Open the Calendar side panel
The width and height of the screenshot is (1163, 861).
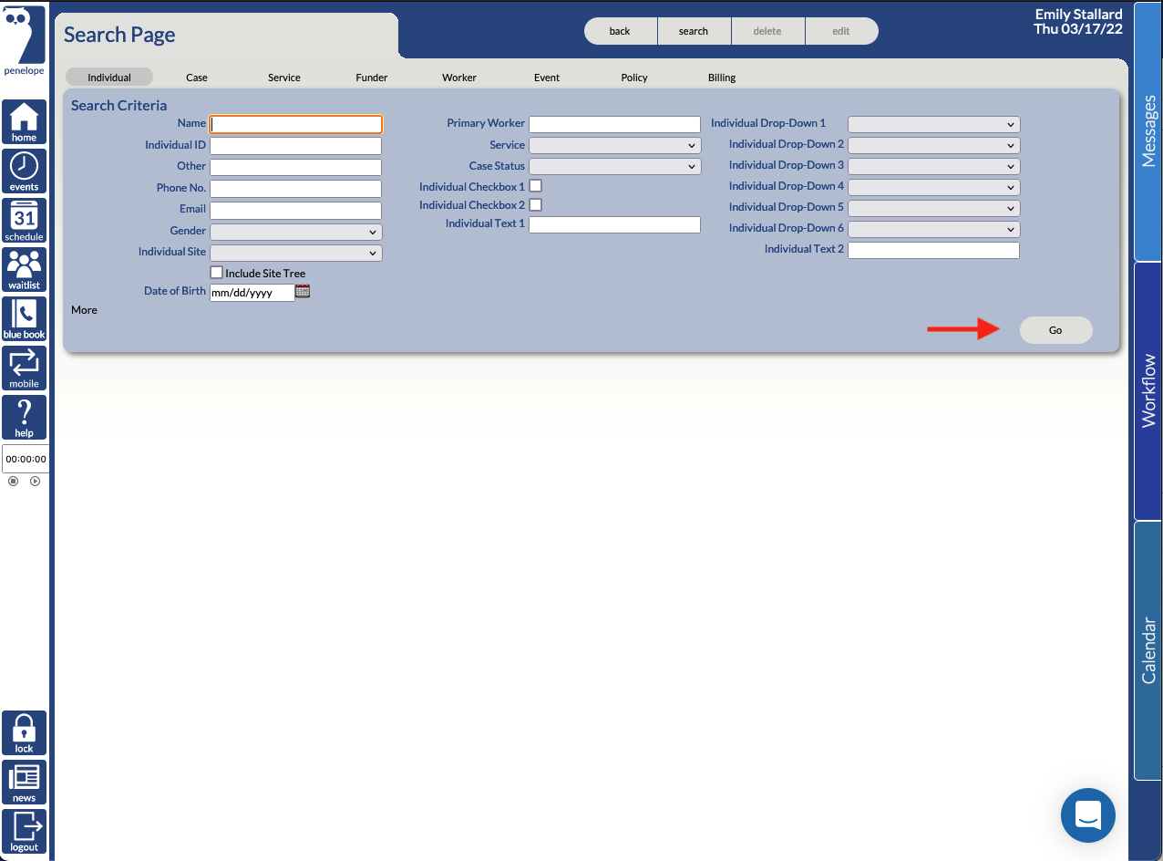pyautogui.click(x=1148, y=650)
